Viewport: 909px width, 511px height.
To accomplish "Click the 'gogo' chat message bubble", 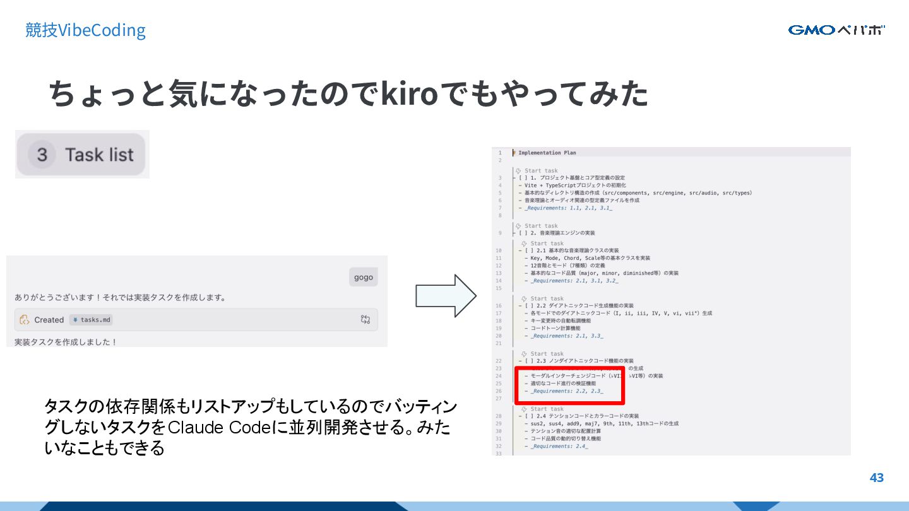I will pos(364,277).
